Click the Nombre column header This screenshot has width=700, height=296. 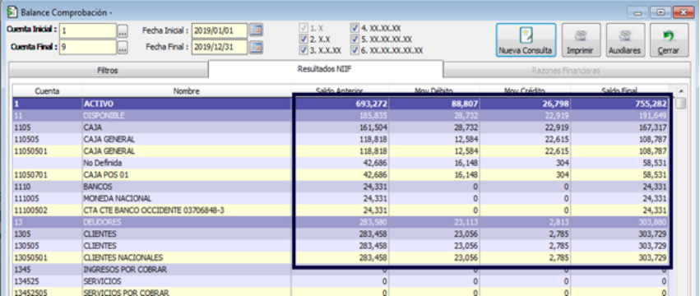tap(187, 91)
